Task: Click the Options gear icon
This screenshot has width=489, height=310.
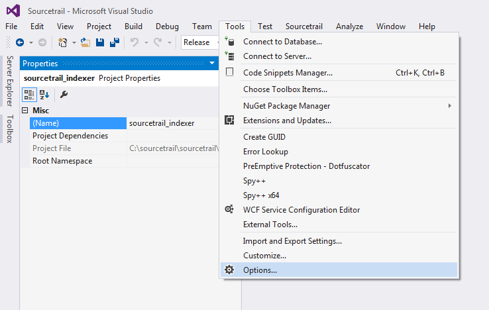Action: [229, 270]
